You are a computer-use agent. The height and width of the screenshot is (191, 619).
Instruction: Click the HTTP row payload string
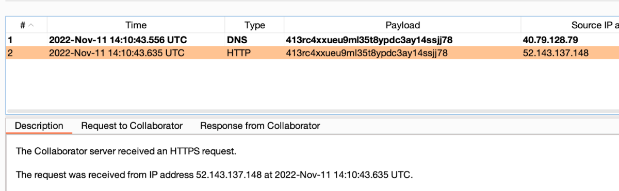[366, 53]
